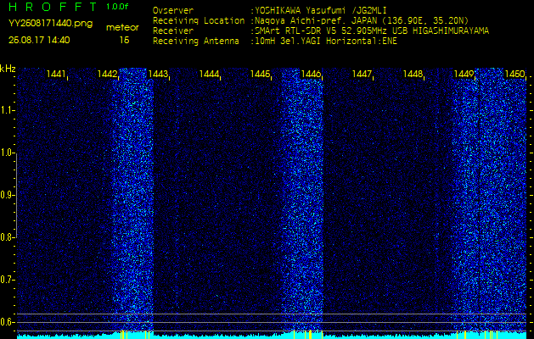Viewport: 534px width, 339px height.
Task: Select the meteor count number under meteor
Action: [124, 41]
